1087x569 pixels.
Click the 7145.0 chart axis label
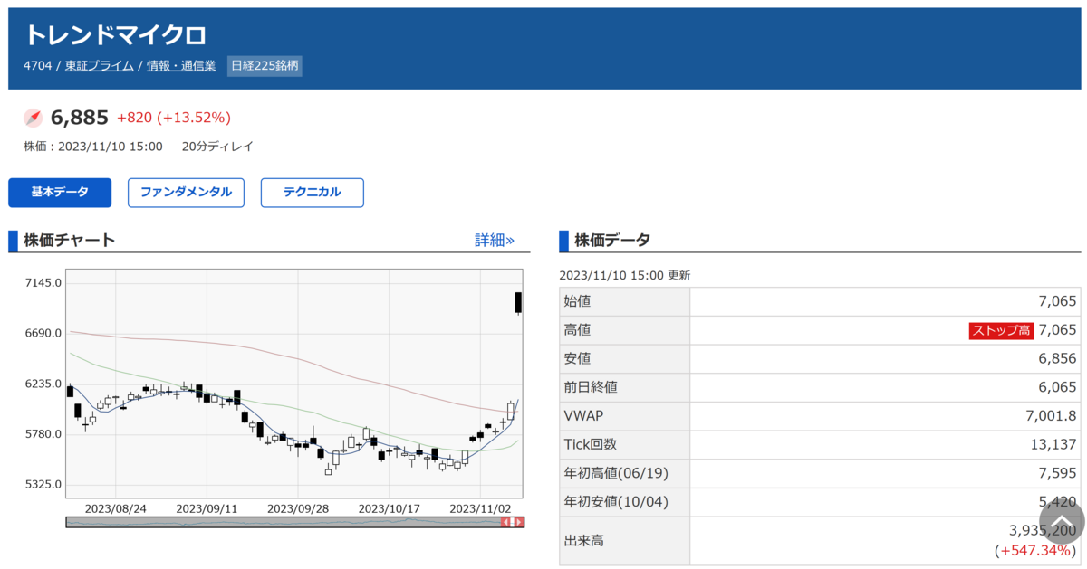(44, 282)
